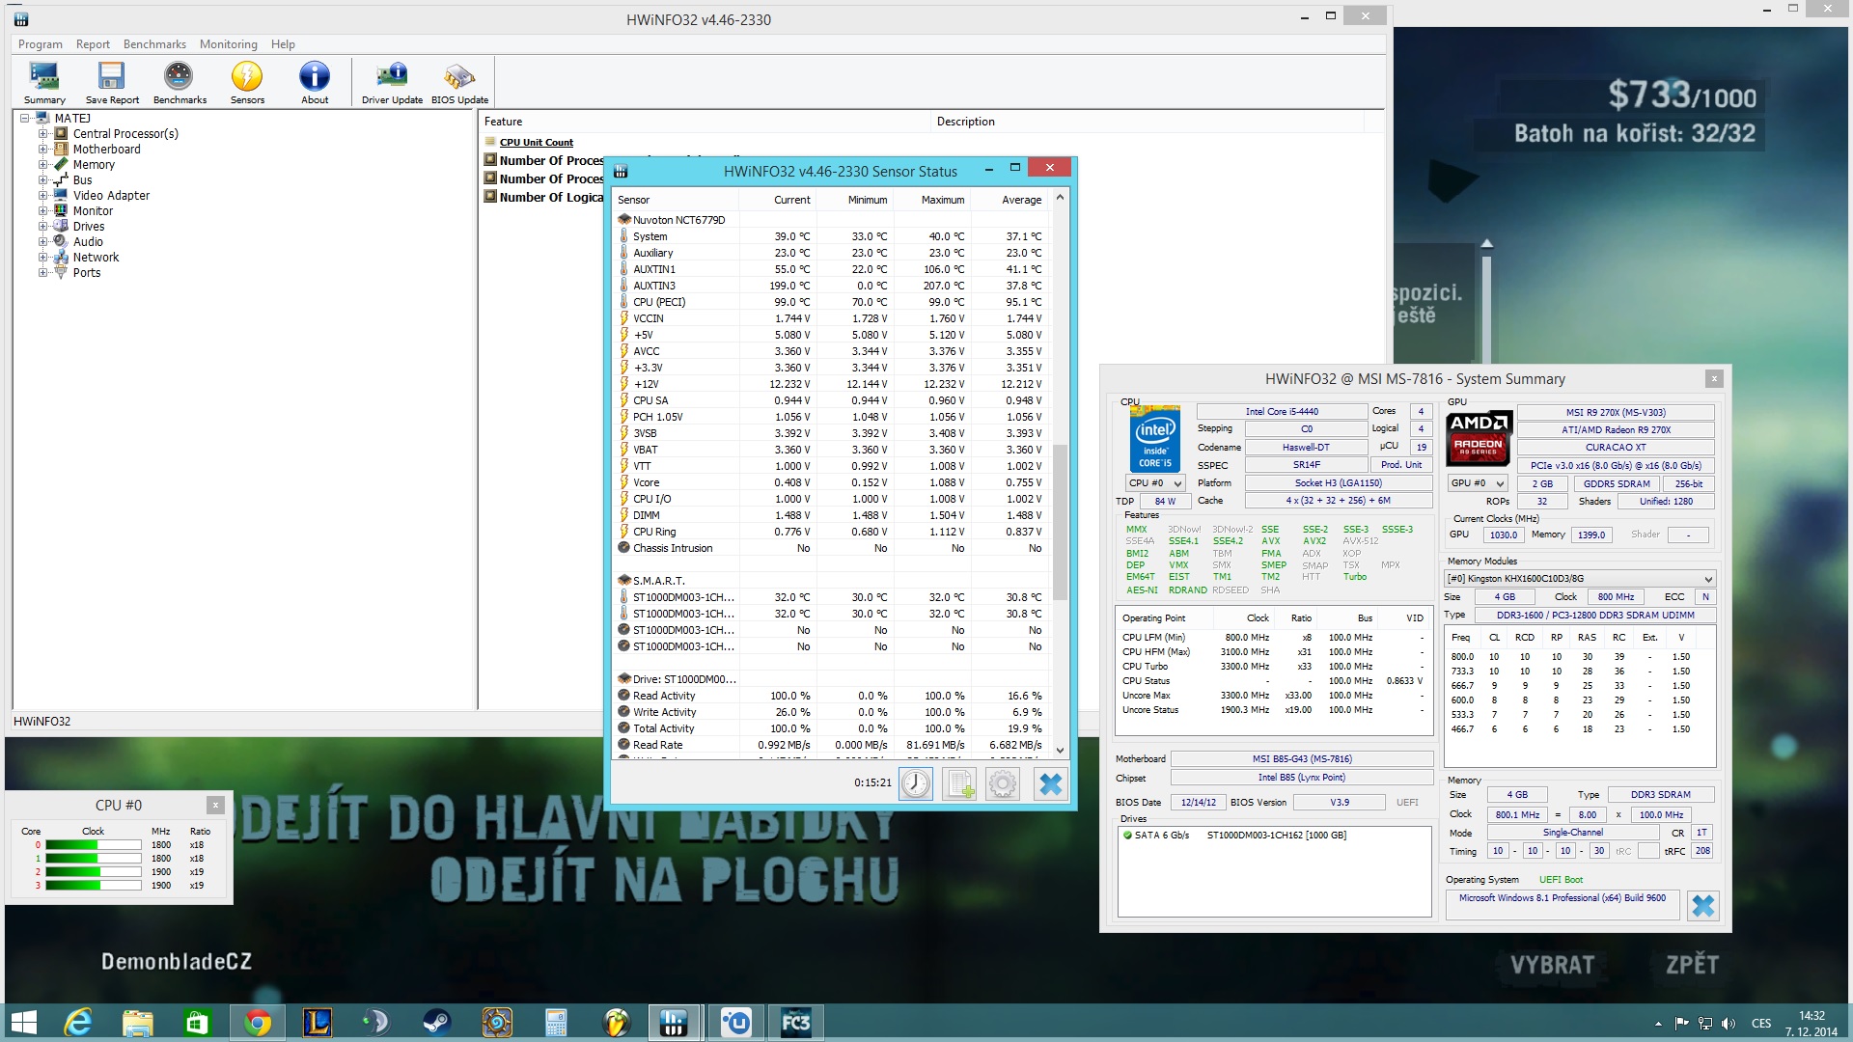Open Internet Explorer from taskbar
This screenshot has height=1042, width=1853.
(x=77, y=1022)
